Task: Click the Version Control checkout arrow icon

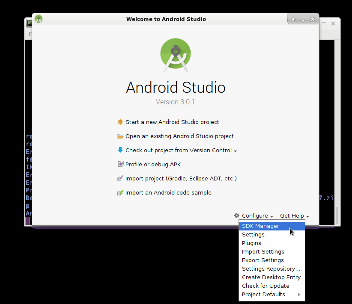Action: [x=120, y=150]
